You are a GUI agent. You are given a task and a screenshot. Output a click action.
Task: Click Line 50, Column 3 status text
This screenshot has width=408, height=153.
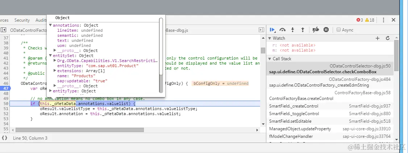[30, 138]
